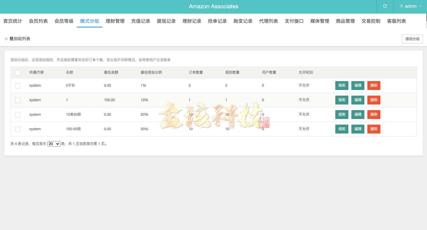Switch to the 理财管理 tab
427x230 pixels.
coord(115,21)
